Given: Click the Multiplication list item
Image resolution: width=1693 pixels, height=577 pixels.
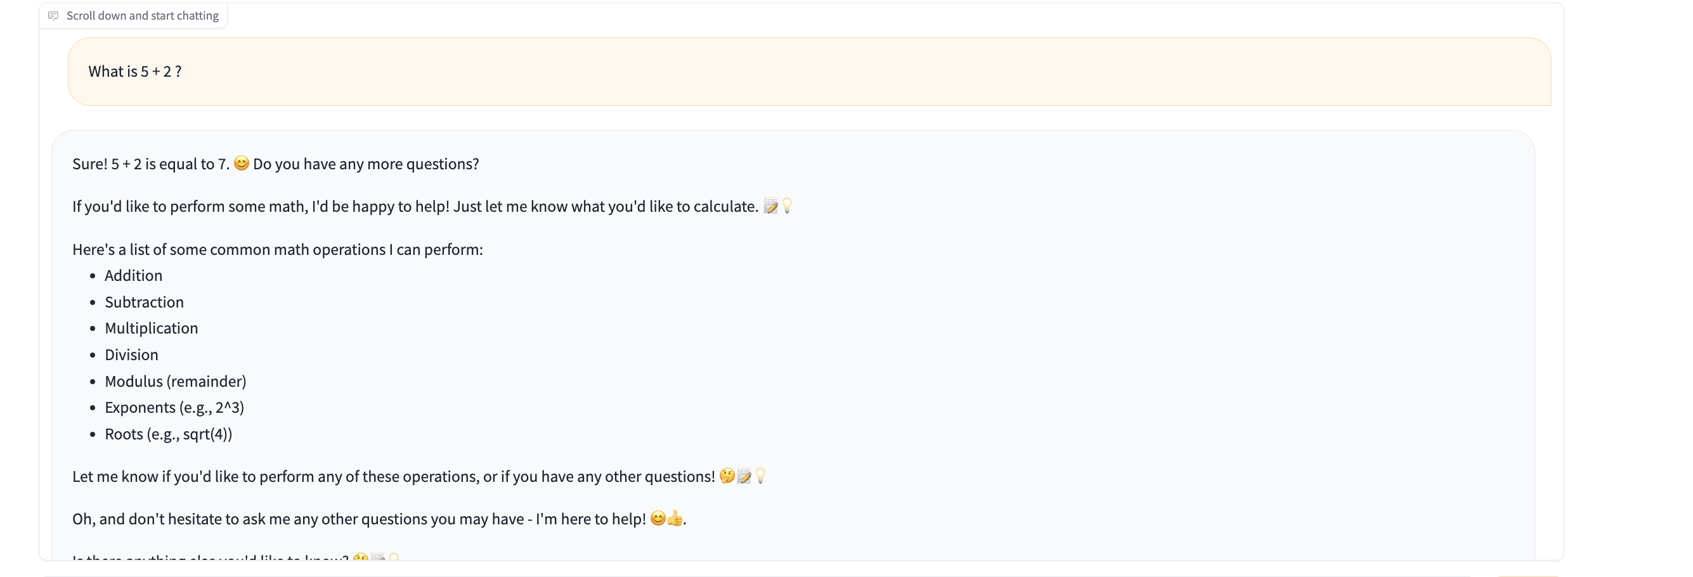Looking at the screenshot, I should click(x=151, y=328).
